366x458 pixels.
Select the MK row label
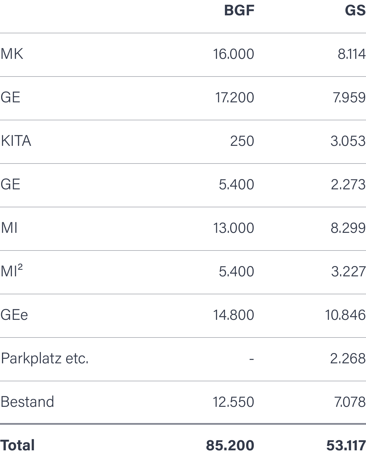12,54
